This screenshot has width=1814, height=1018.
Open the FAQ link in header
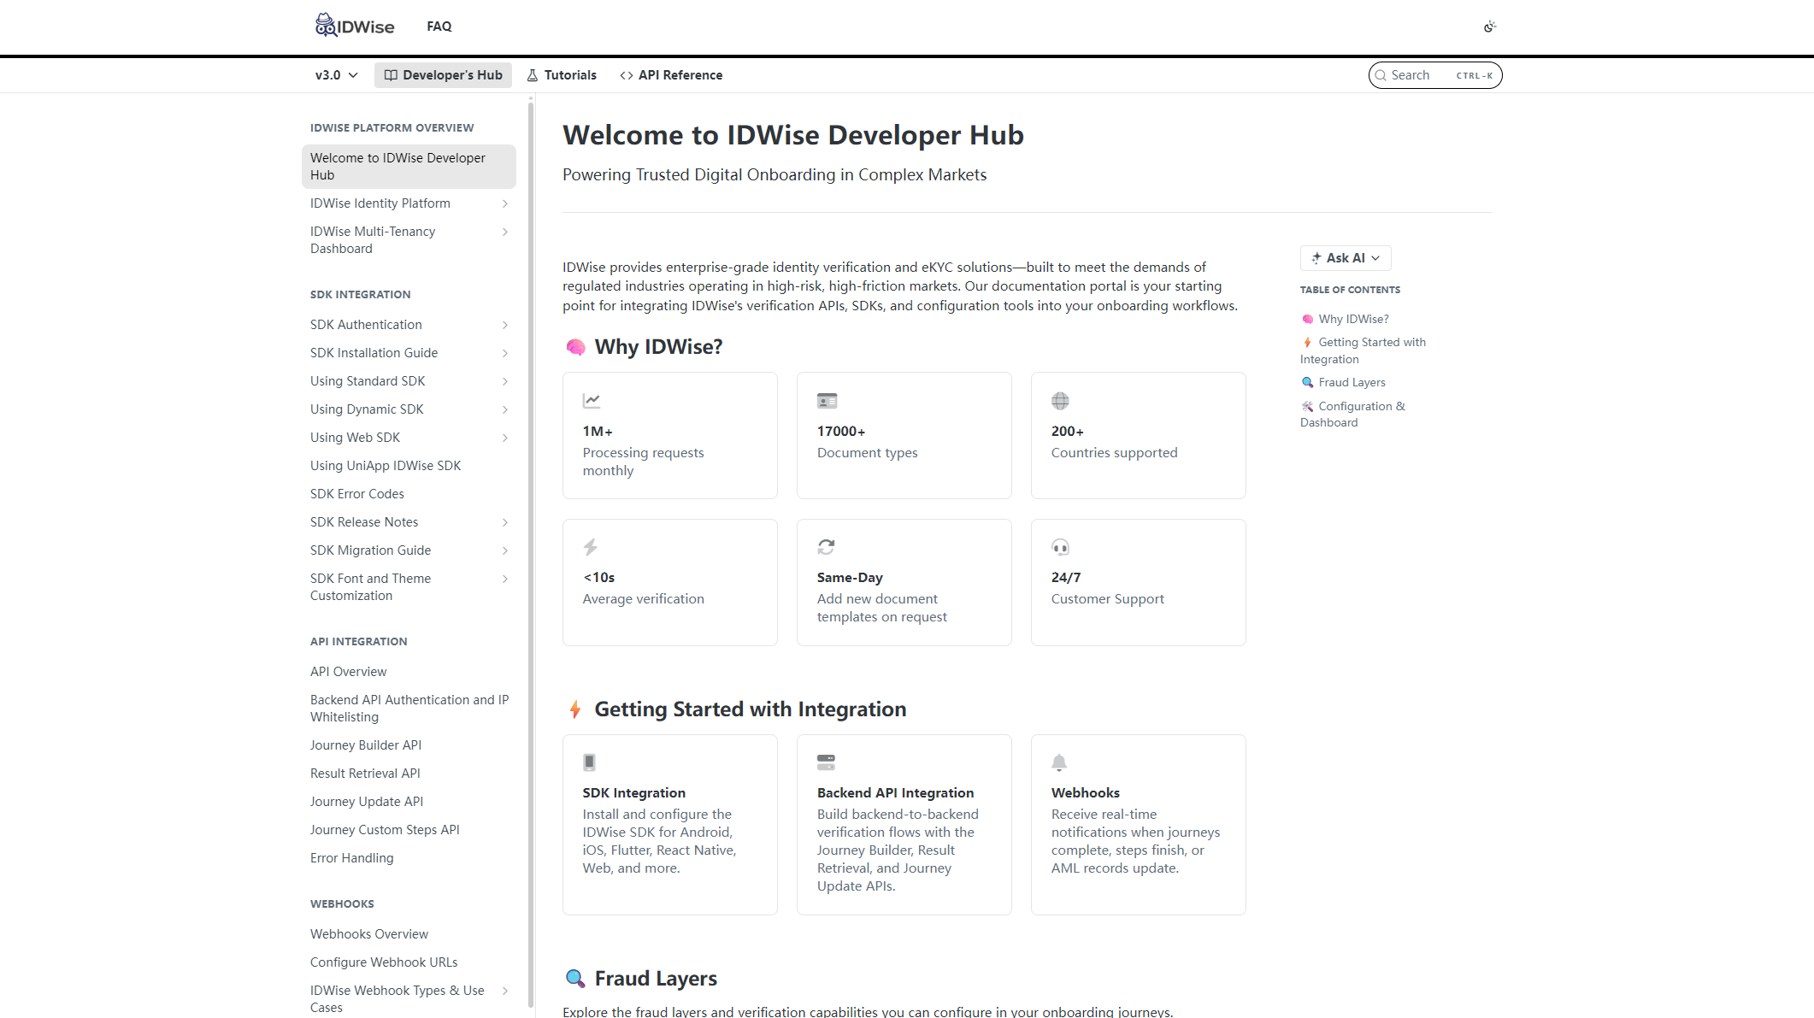439,26
